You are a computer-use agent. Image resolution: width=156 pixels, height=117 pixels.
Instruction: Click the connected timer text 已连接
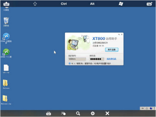click(x=98, y=46)
